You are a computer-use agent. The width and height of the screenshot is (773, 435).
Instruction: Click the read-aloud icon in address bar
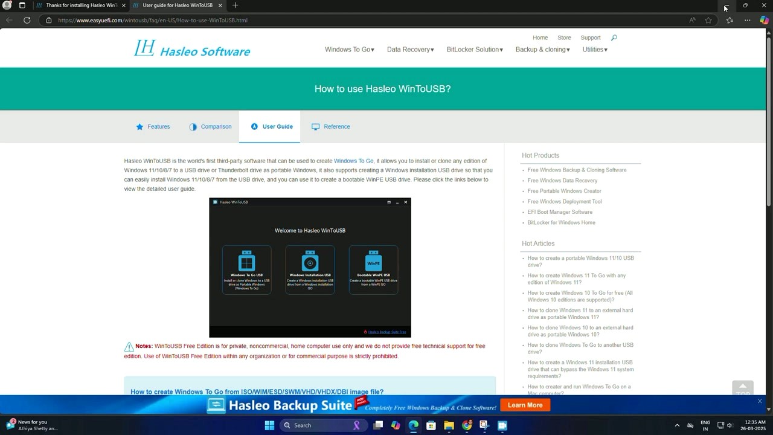tap(691, 19)
